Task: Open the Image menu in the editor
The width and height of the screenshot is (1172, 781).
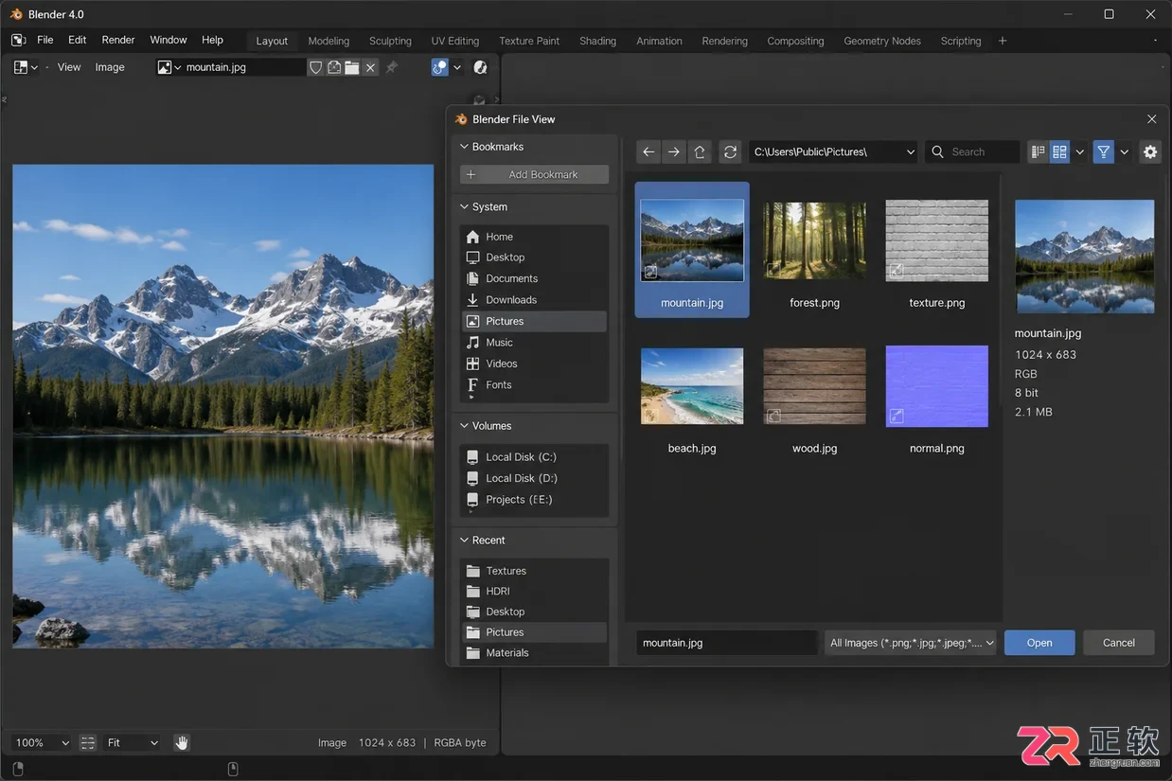Action: tap(110, 67)
